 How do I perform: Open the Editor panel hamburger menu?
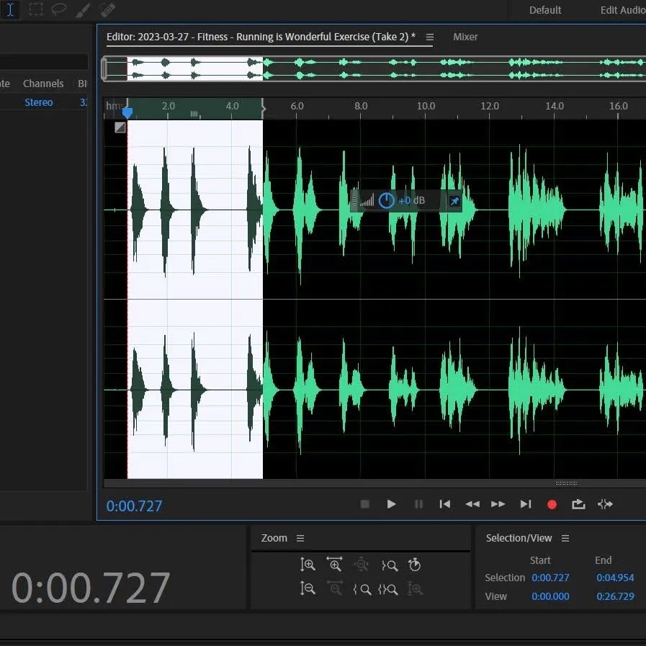[430, 37]
